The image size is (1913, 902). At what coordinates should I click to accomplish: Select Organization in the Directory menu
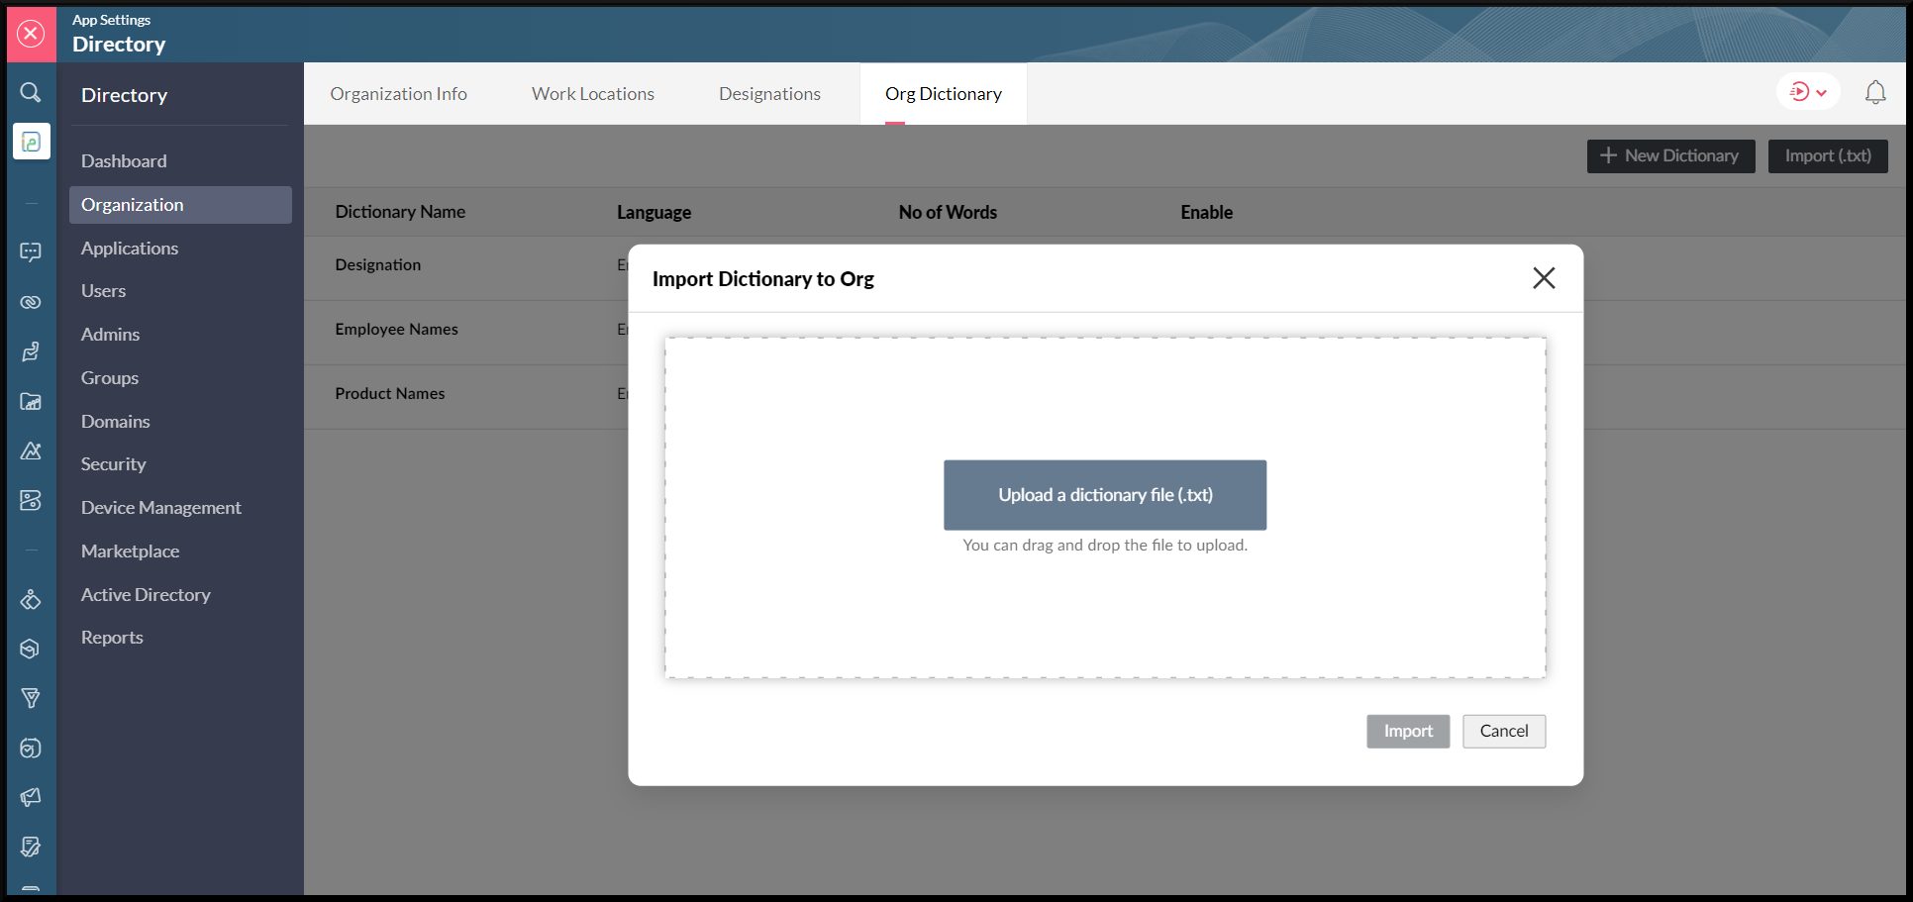pyautogui.click(x=180, y=205)
